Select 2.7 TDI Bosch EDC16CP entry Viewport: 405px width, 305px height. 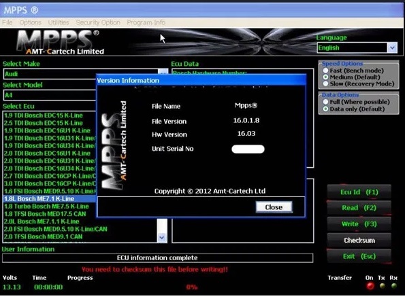click(50, 176)
